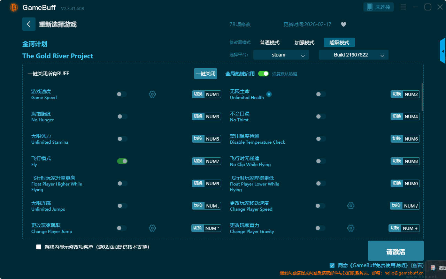Click the cheat list vertical scrollbar

[423, 97]
